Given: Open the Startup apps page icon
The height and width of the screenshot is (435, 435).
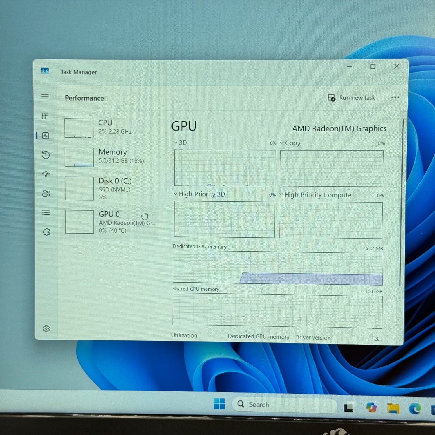Looking at the screenshot, I should pyautogui.click(x=46, y=174).
